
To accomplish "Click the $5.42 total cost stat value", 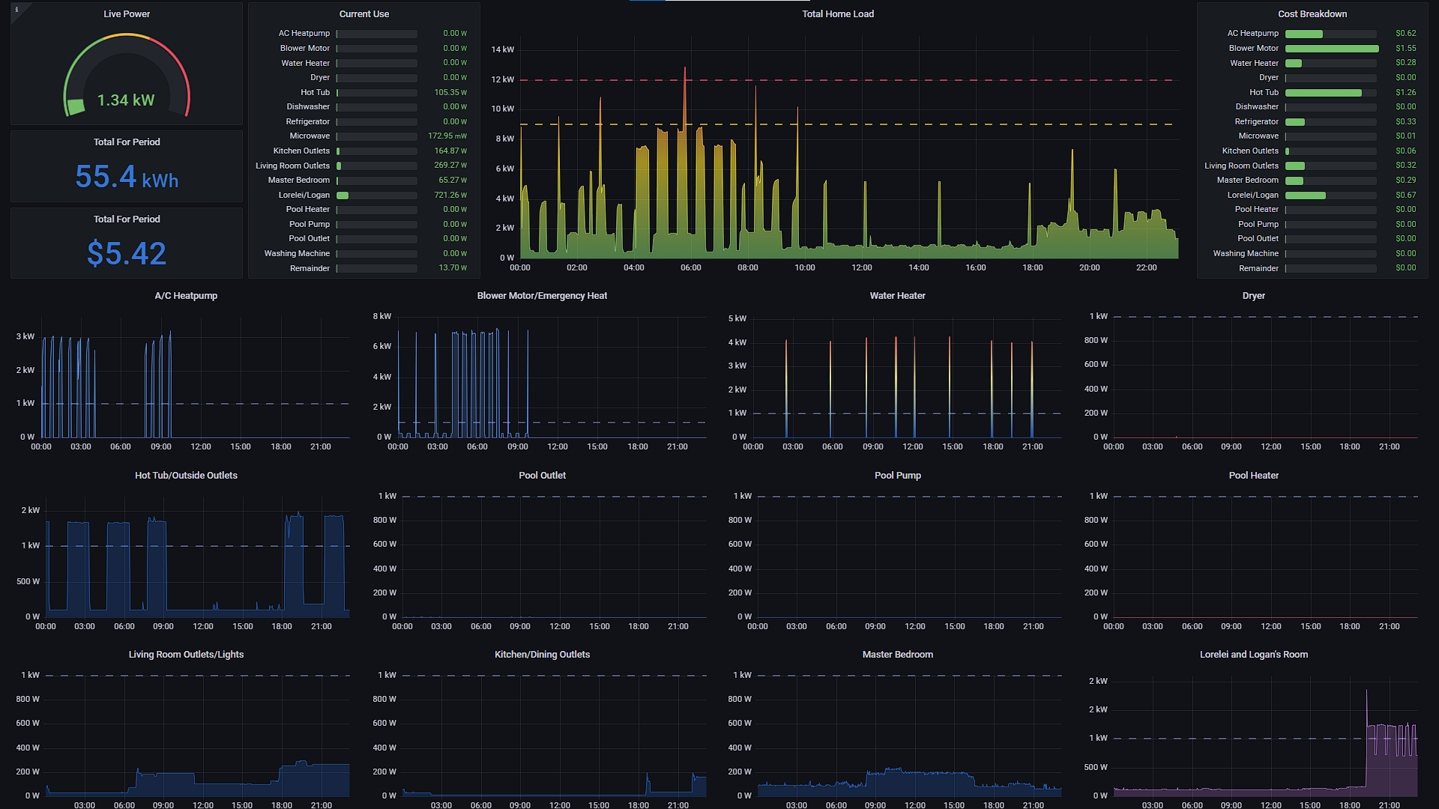I will [127, 253].
